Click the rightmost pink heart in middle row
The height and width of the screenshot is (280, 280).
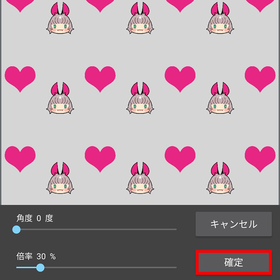[260, 79]
